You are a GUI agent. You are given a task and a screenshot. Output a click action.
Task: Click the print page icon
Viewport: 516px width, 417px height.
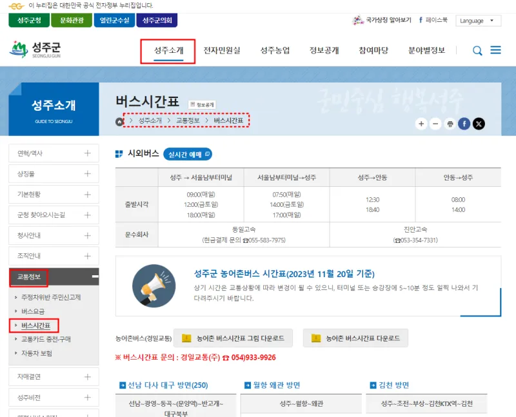click(x=450, y=124)
